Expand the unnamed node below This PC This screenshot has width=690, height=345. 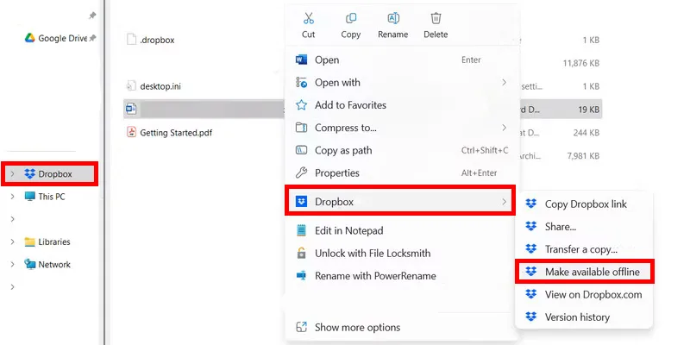click(12, 219)
